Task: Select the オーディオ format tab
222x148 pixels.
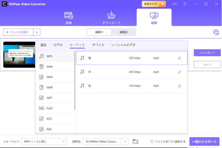Action: [77, 45]
